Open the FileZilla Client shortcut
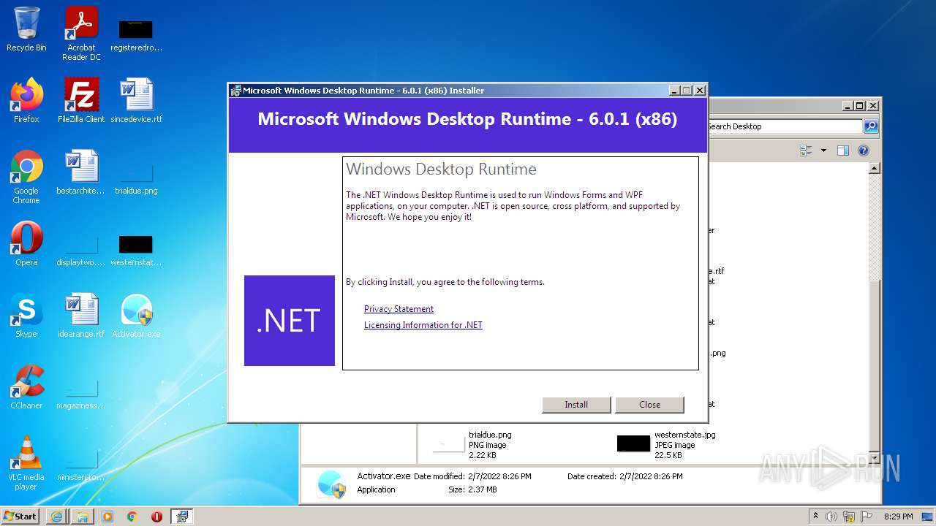The image size is (936, 526). (81, 101)
